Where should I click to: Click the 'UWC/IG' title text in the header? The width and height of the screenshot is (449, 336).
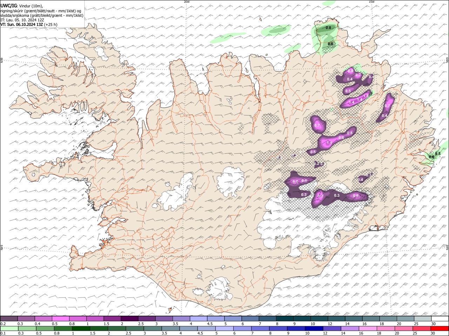pos(8,6)
